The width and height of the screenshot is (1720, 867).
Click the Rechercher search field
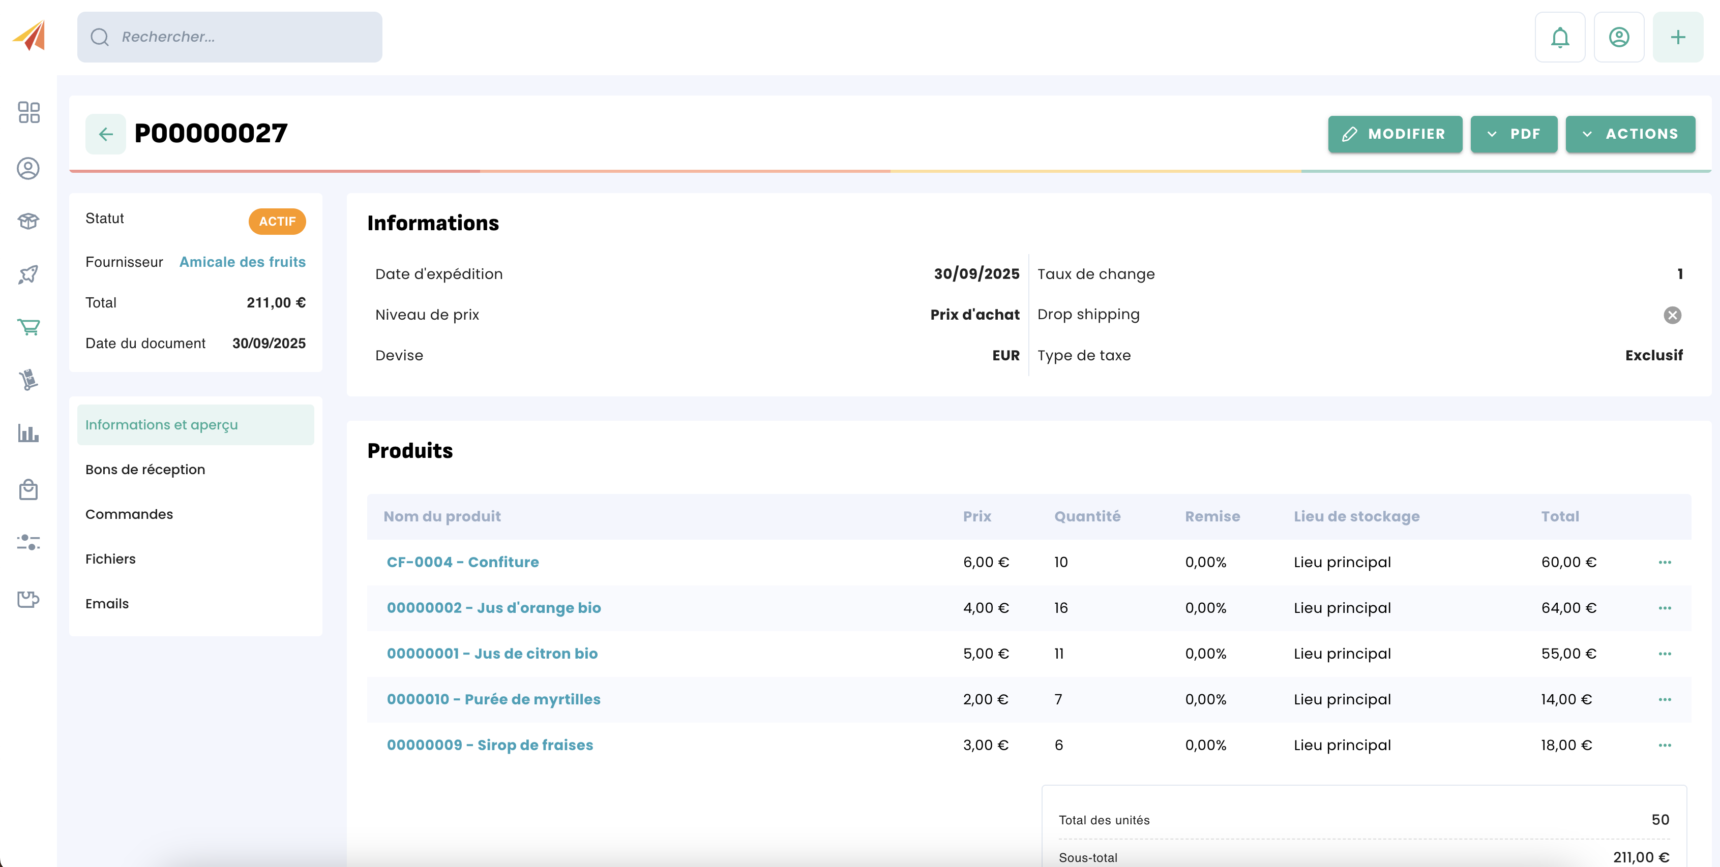tap(230, 38)
